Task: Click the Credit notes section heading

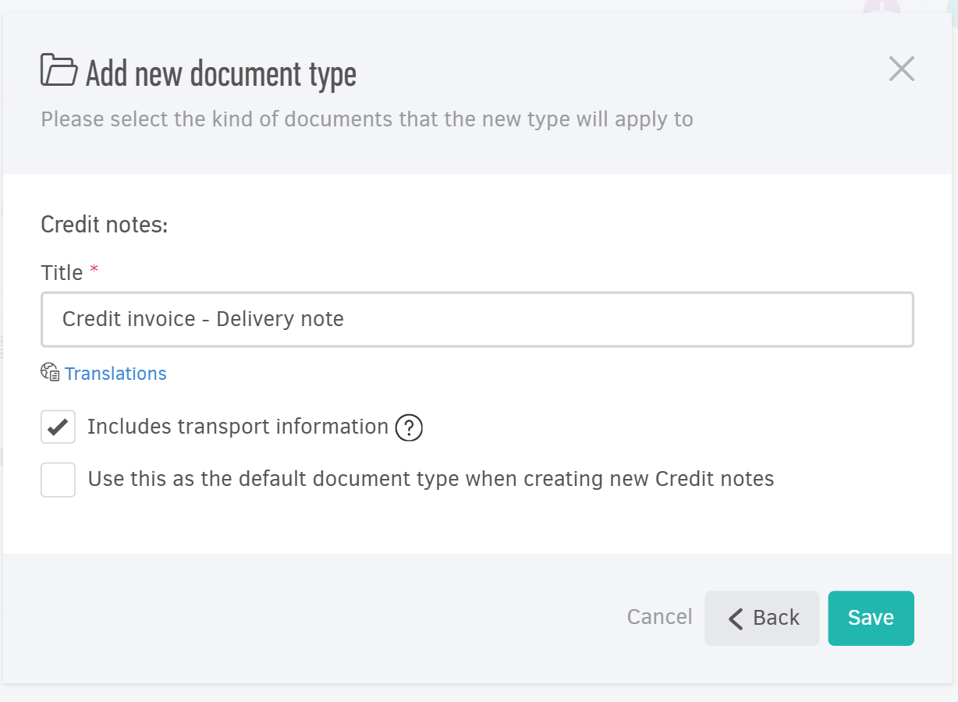Action: [x=104, y=224]
